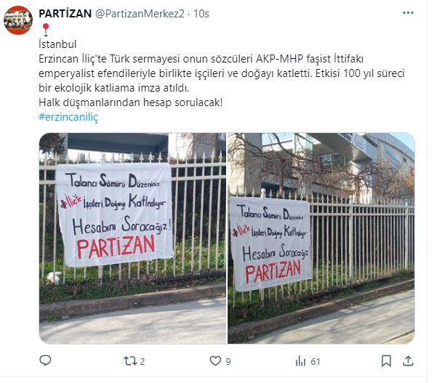The height and width of the screenshot is (383, 437).
Task: Bookmark this PARTİZAN tweet
Action: pyautogui.click(x=386, y=361)
